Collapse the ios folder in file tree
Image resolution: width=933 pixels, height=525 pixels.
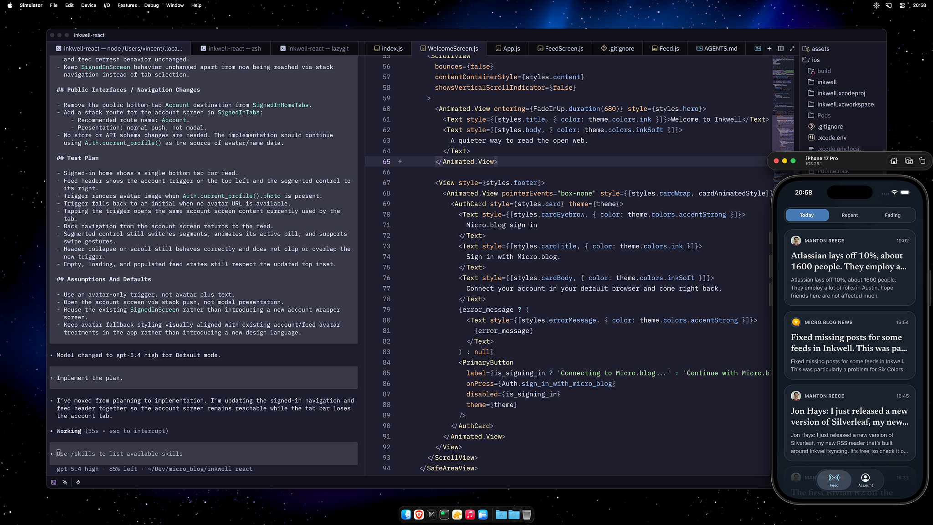click(x=815, y=60)
